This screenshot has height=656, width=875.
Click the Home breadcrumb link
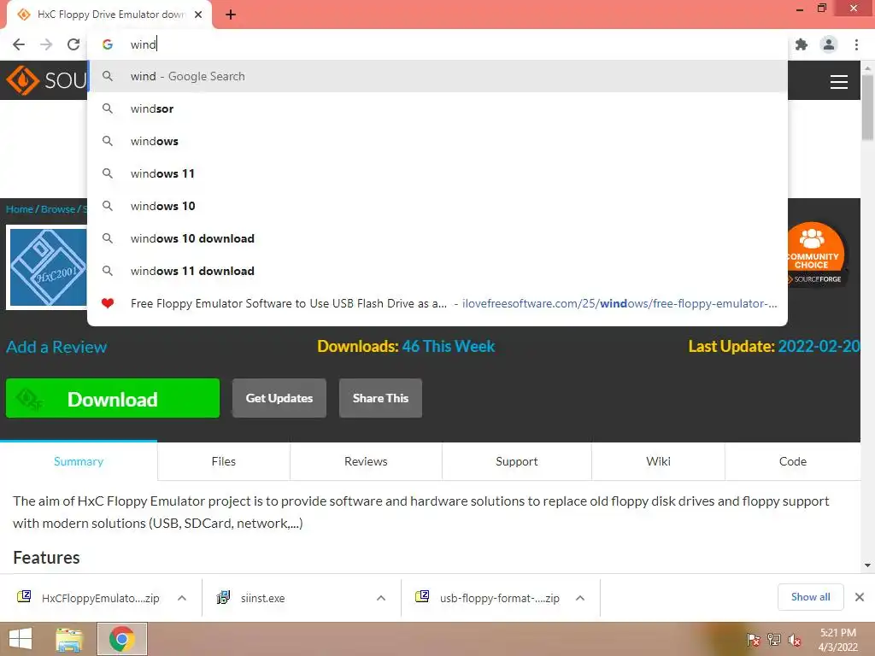pos(20,209)
